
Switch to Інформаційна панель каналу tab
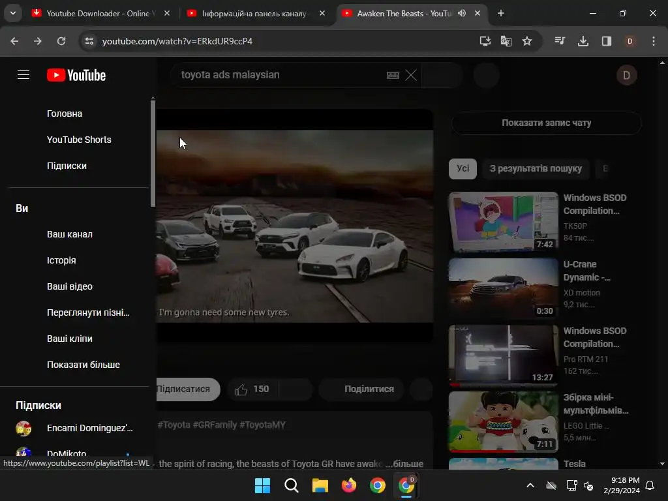tap(254, 13)
